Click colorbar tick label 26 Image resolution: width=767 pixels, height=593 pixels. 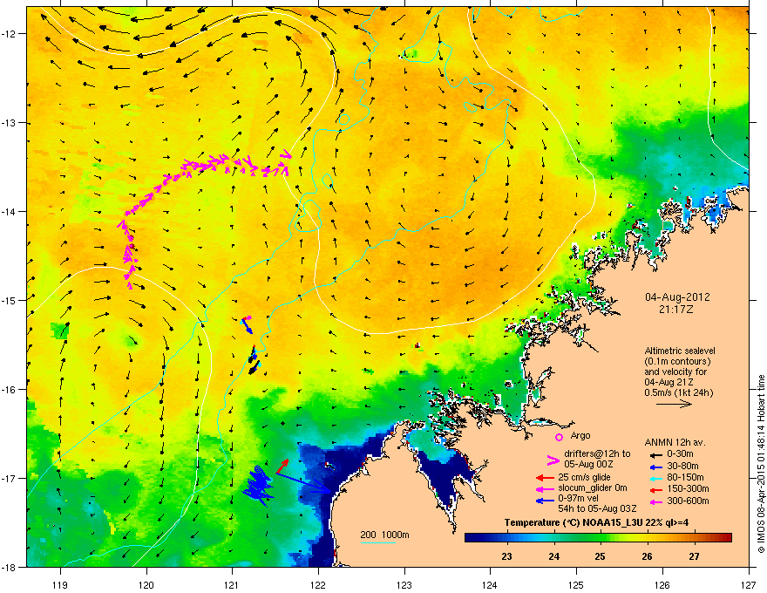647,556
